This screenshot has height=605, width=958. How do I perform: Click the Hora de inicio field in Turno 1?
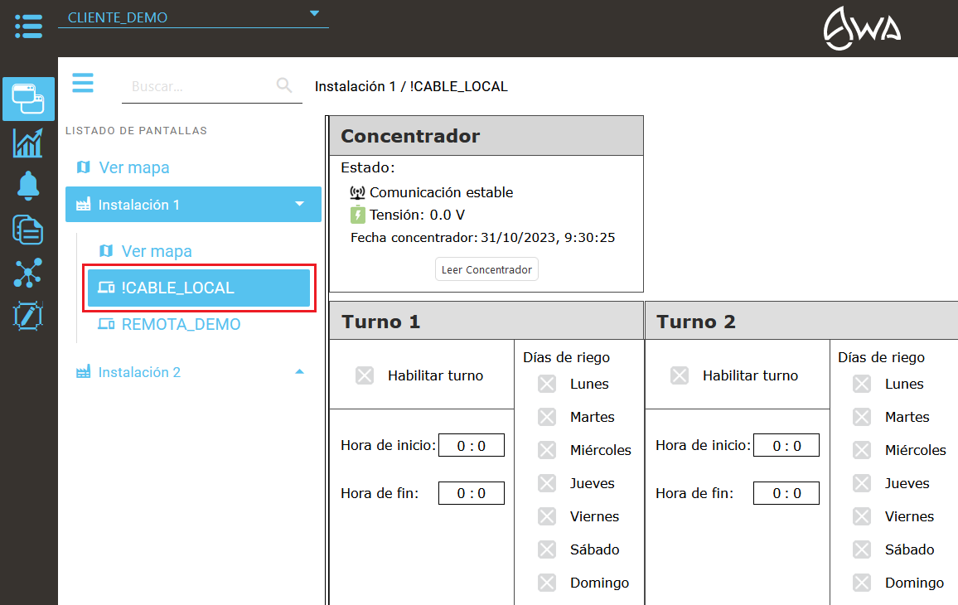pyautogui.click(x=471, y=446)
